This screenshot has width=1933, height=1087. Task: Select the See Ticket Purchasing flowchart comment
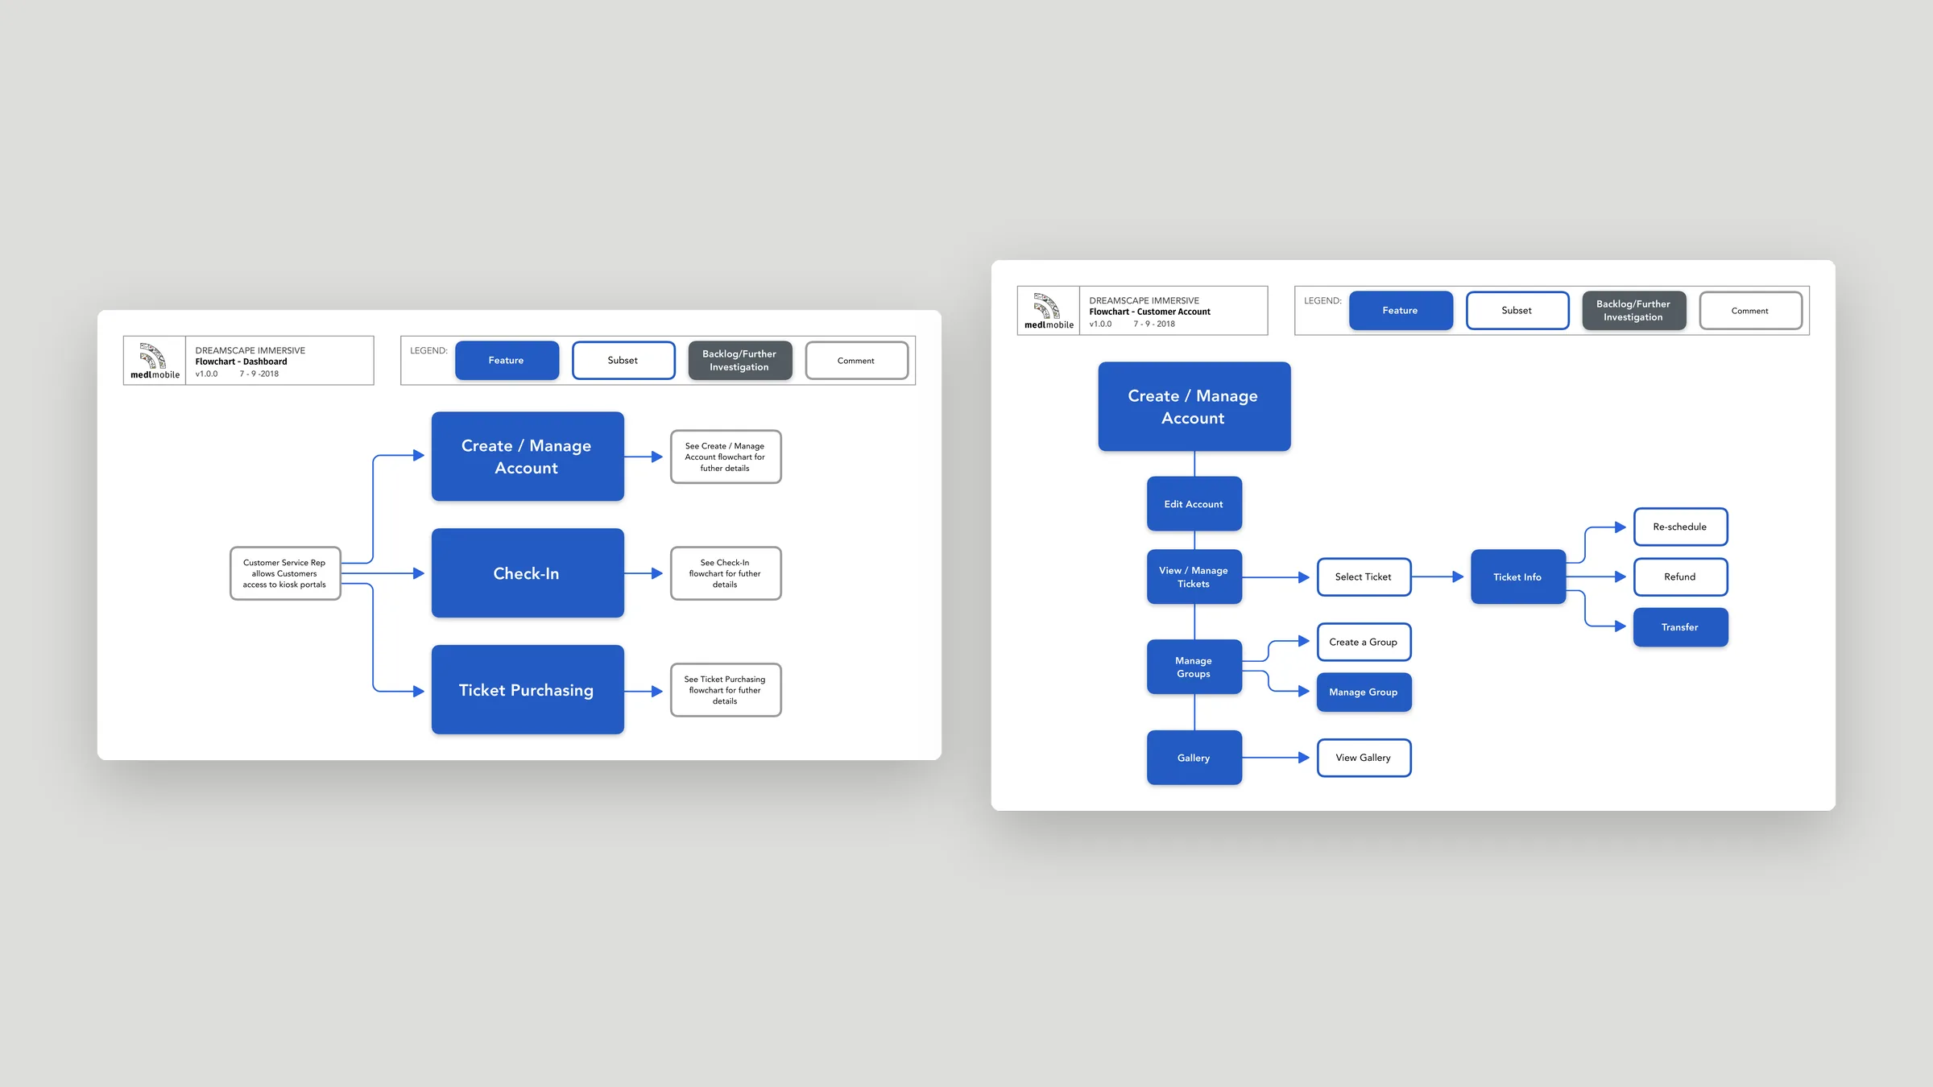click(726, 690)
